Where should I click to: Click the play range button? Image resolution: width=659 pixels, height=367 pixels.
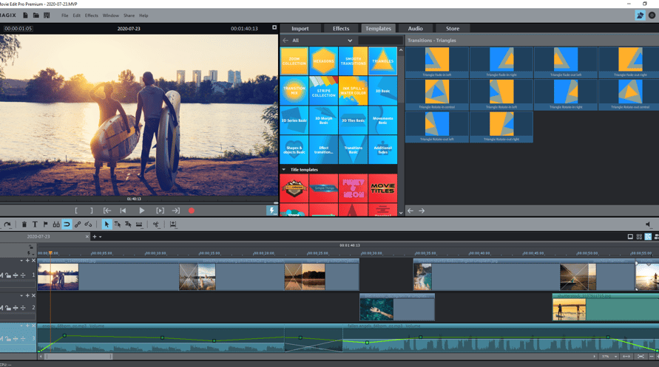160,210
